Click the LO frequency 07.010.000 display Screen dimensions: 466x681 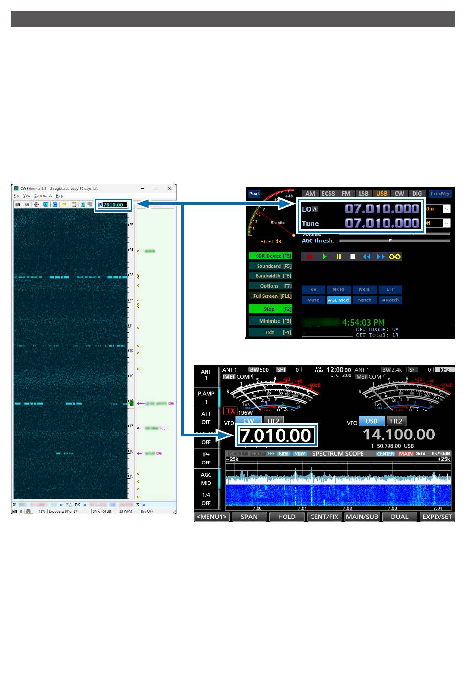pos(382,209)
